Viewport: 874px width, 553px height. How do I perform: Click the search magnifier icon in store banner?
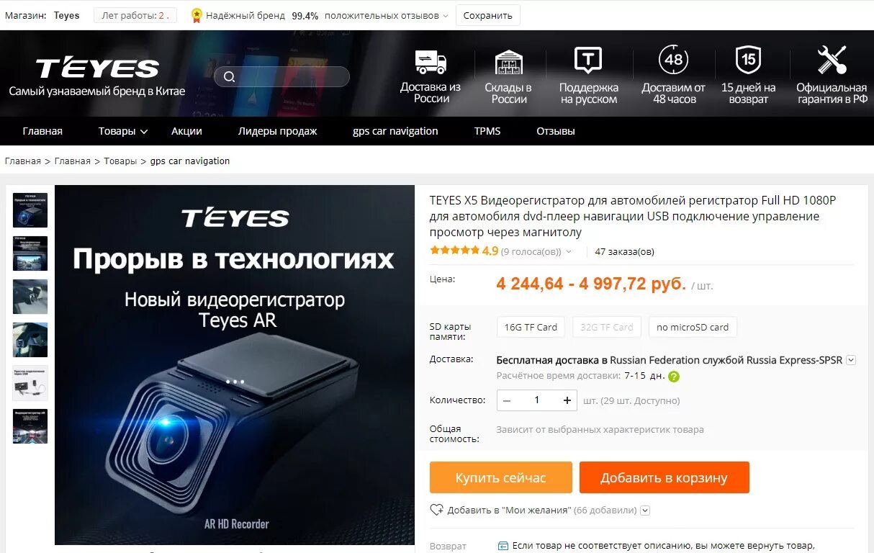tap(229, 77)
